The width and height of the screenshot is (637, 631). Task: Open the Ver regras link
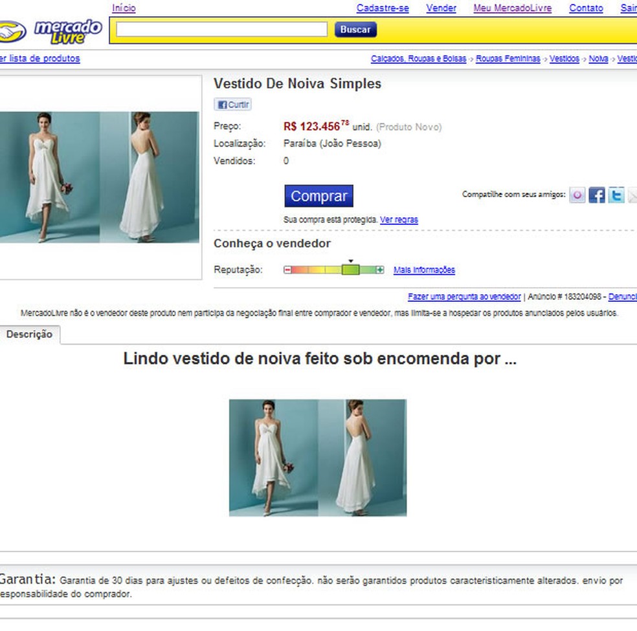[x=399, y=220]
